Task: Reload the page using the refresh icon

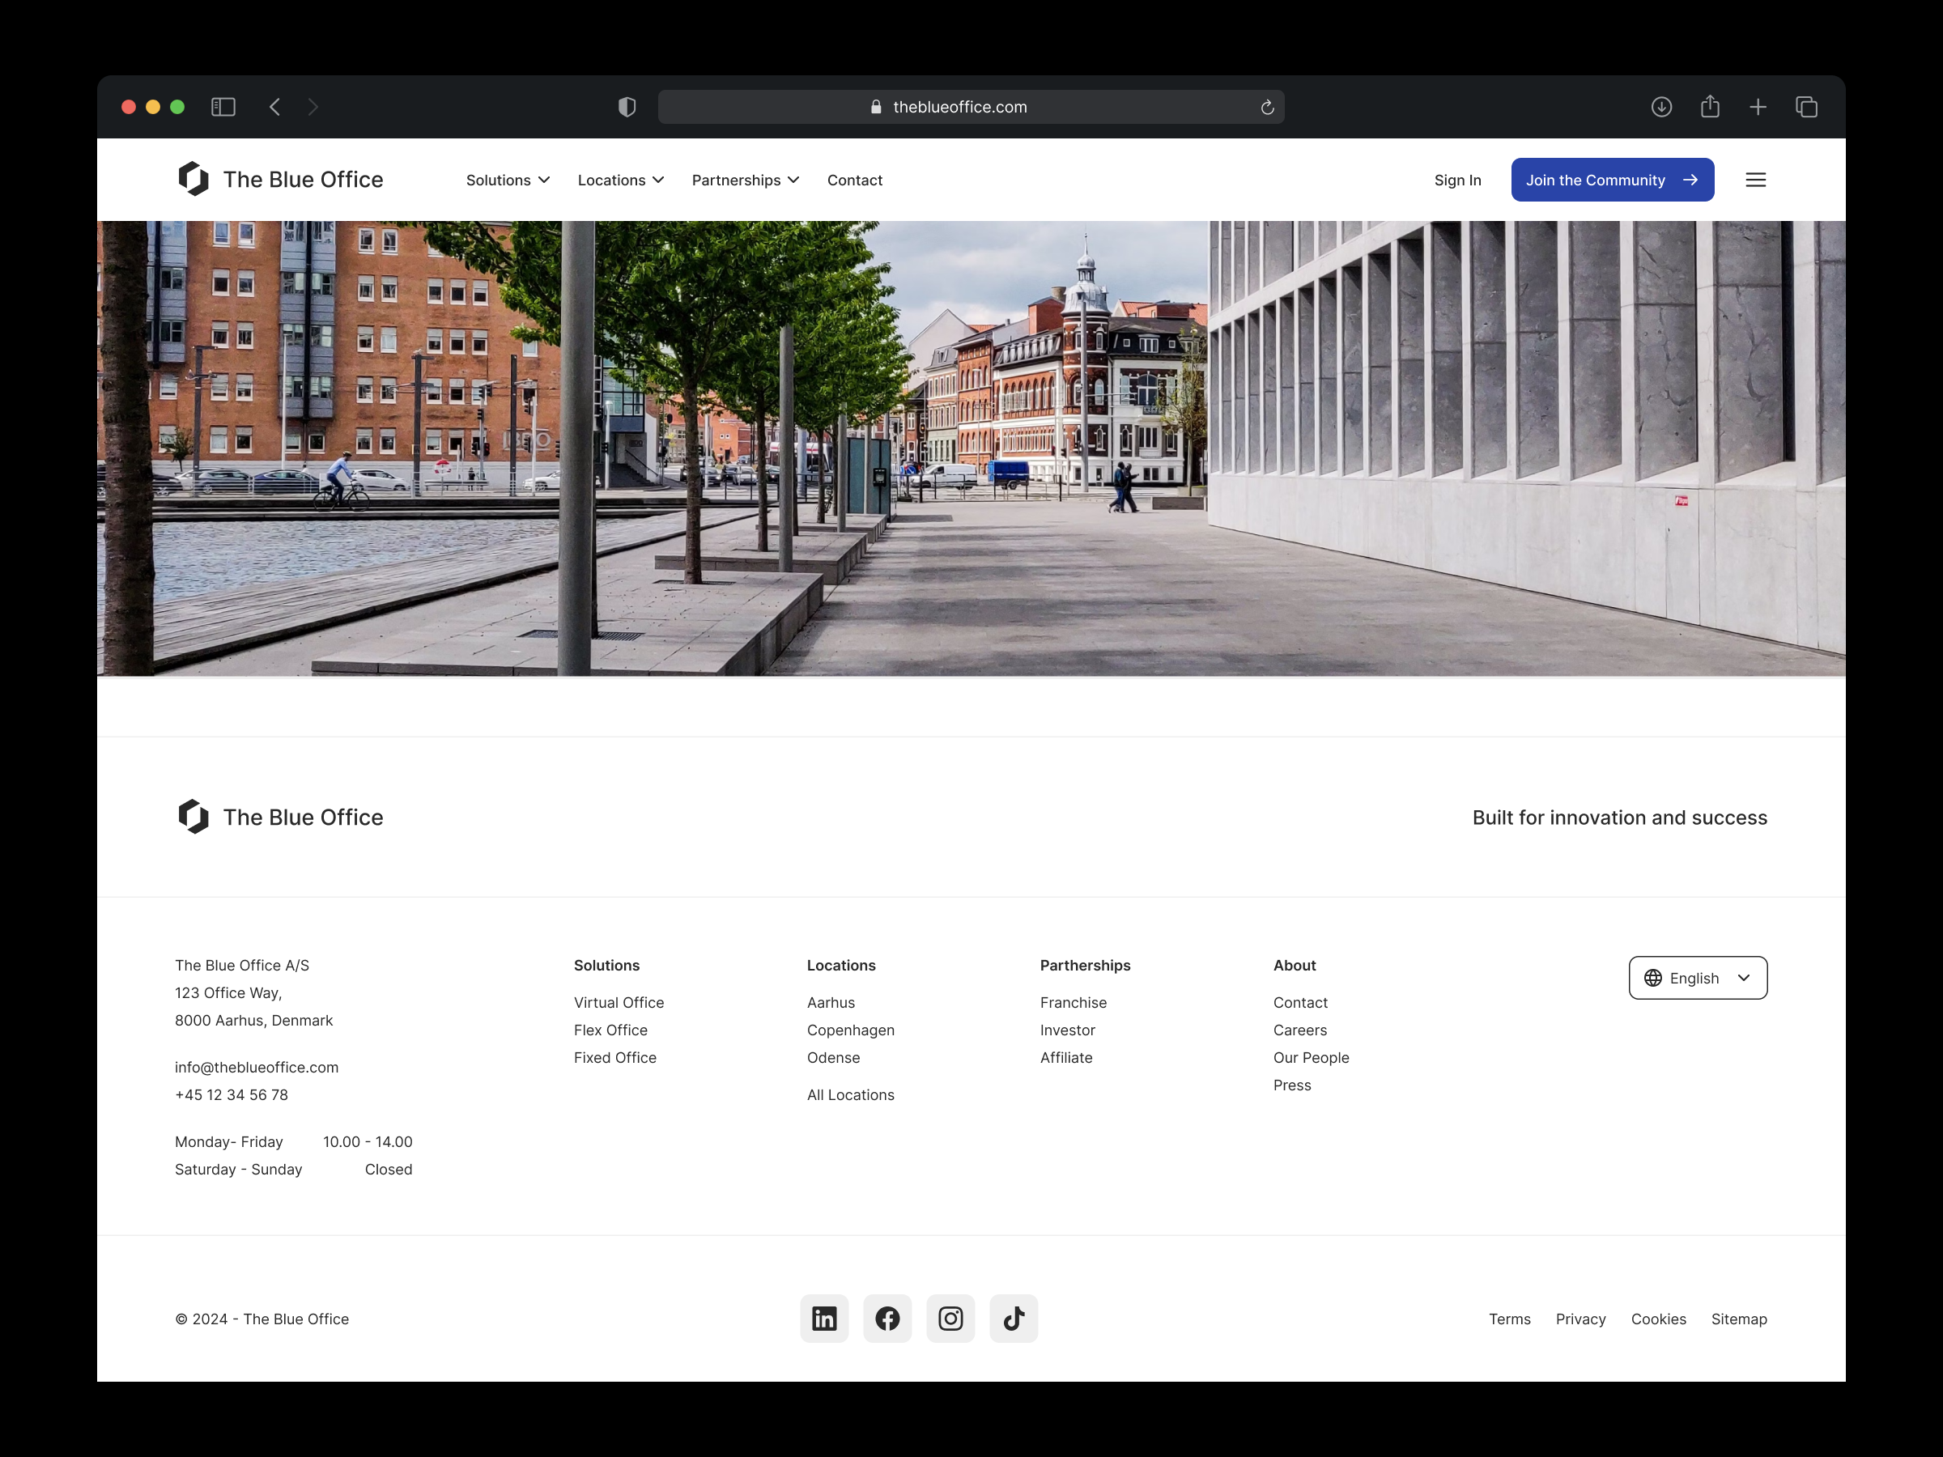Action: [1267, 106]
